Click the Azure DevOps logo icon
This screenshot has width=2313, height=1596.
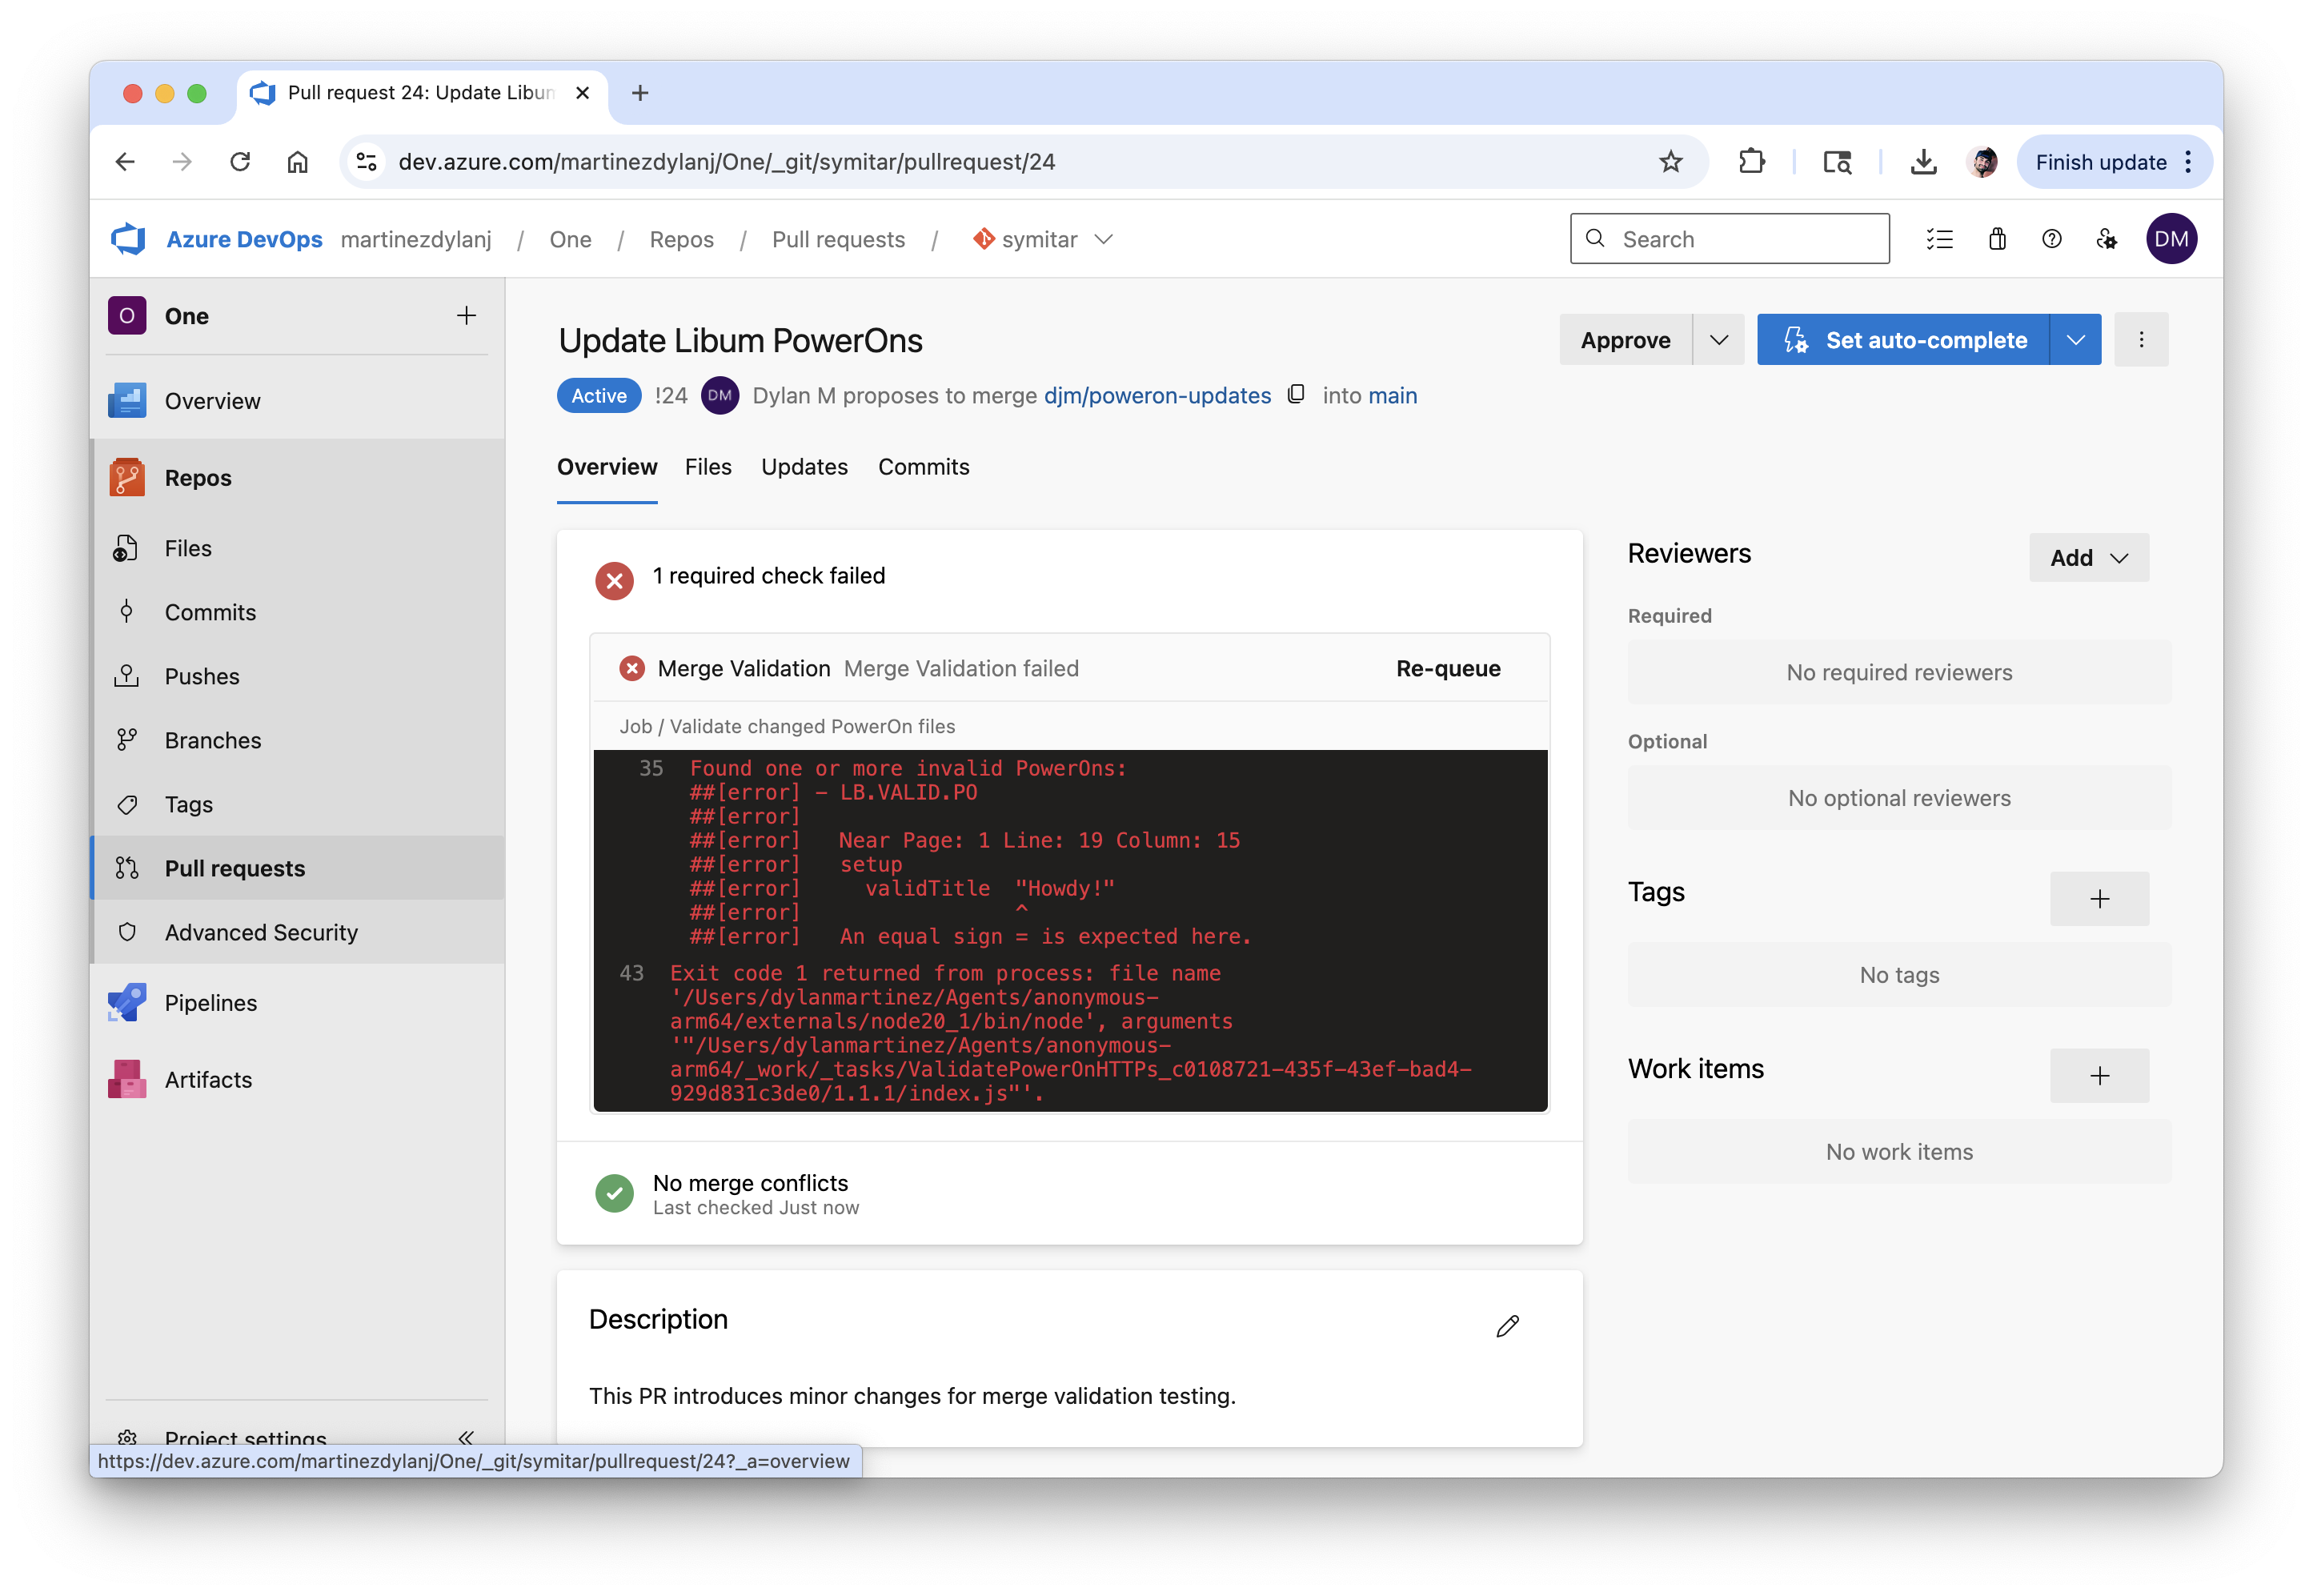coord(128,239)
